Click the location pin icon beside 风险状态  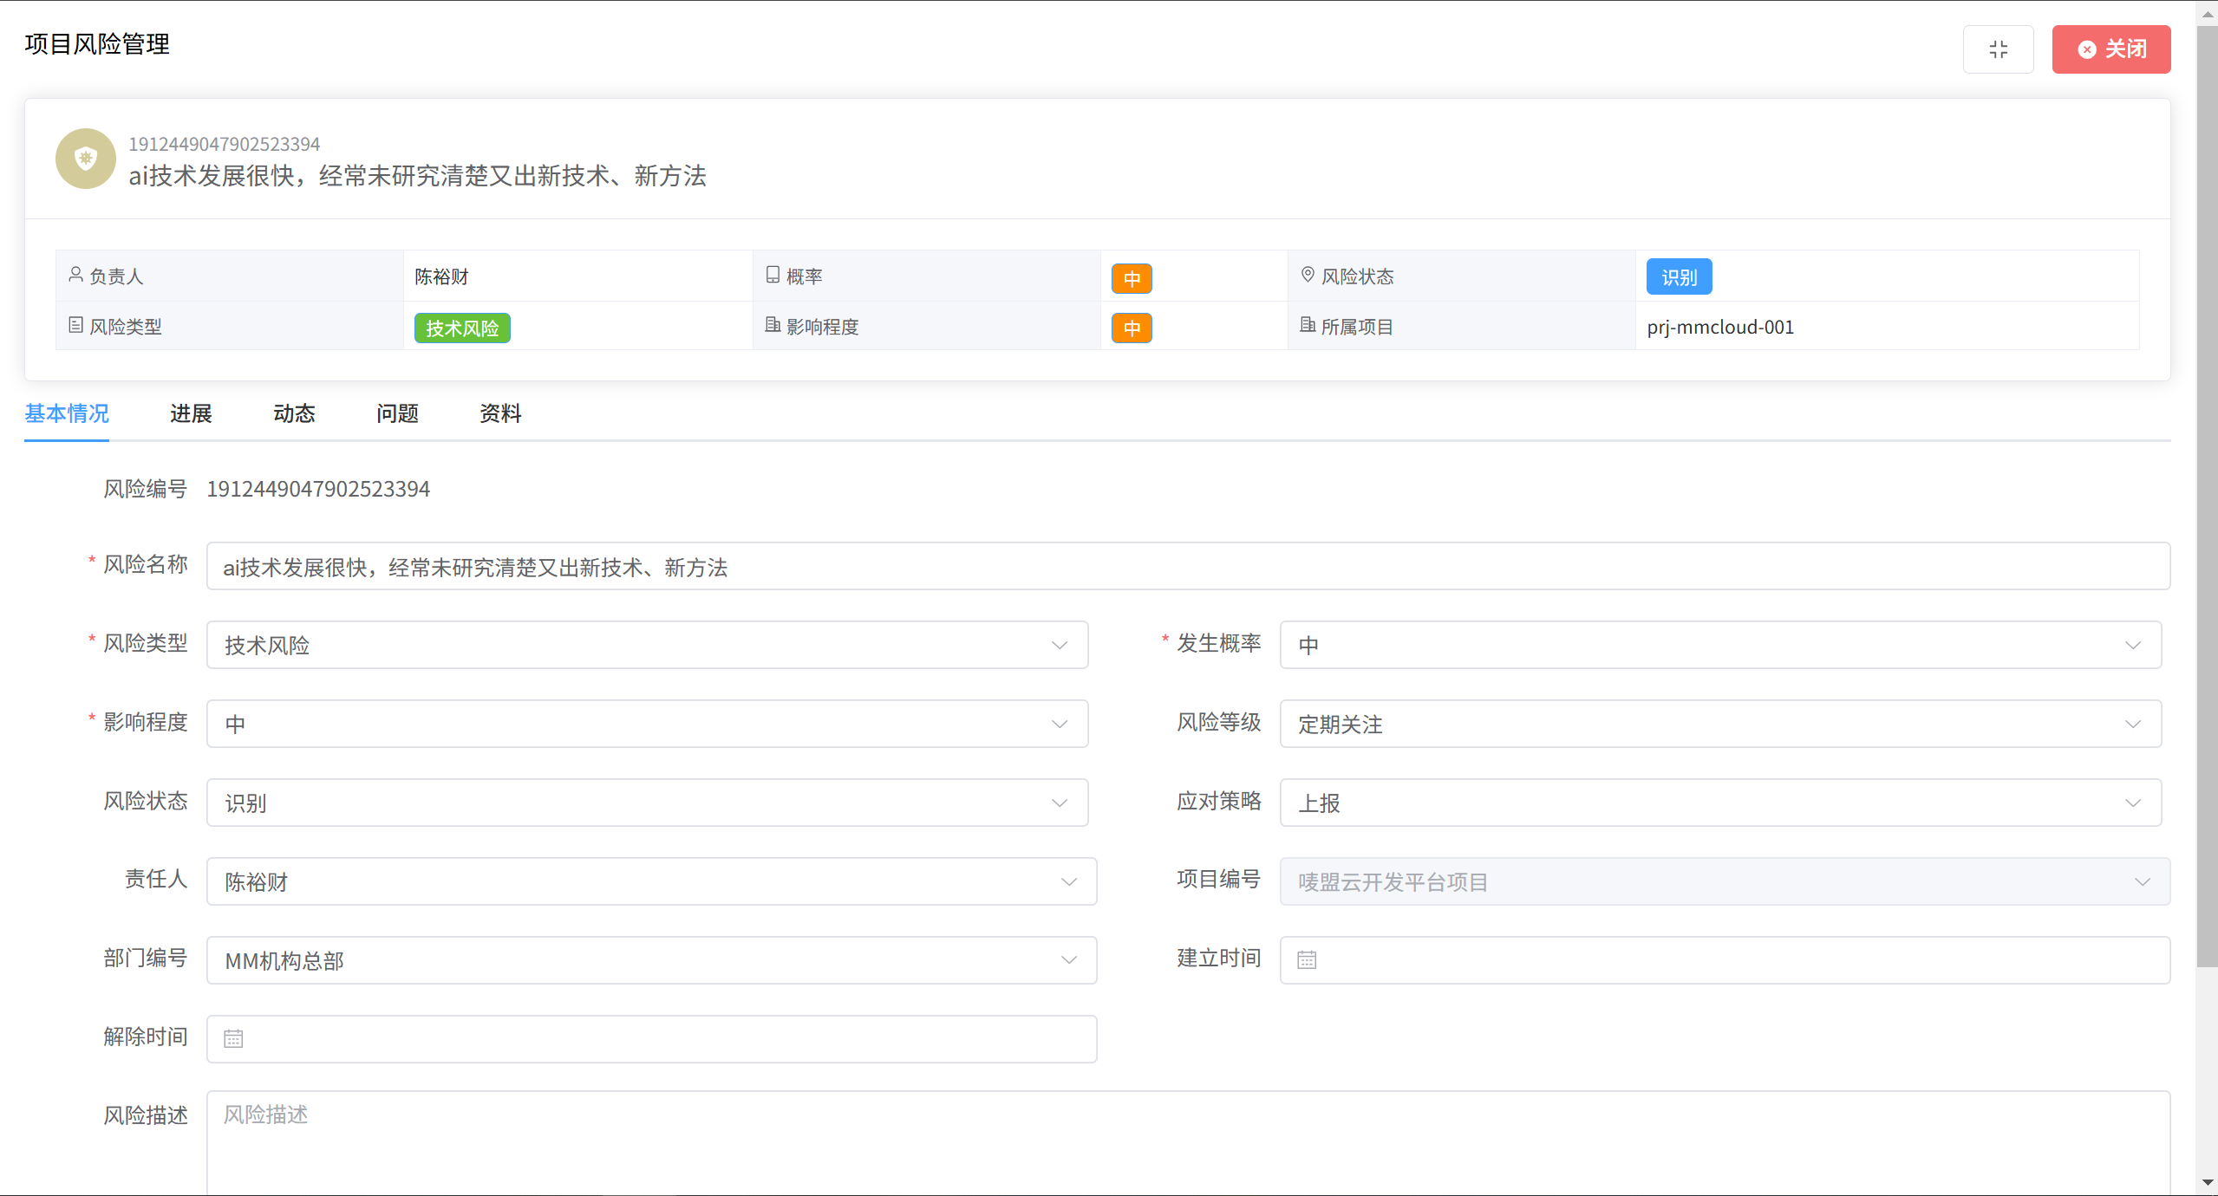(x=1308, y=276)
